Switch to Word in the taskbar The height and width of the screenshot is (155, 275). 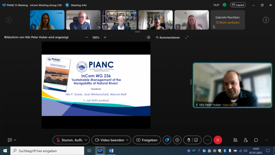111,151
